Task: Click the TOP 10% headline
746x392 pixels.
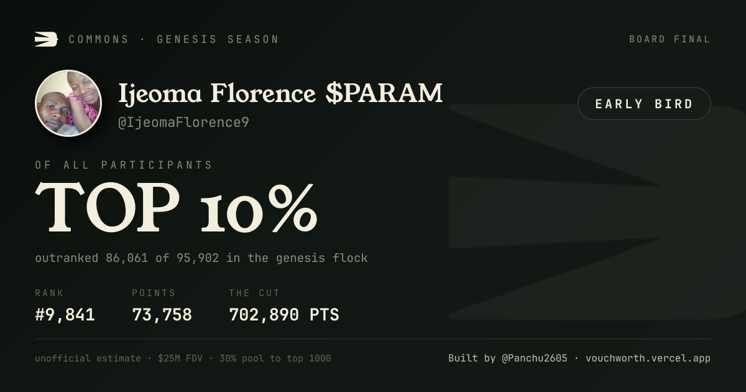Action: (x=177, y=207)
